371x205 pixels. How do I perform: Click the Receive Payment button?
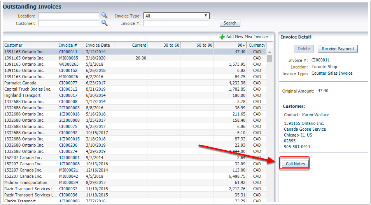tap(338, 49)
